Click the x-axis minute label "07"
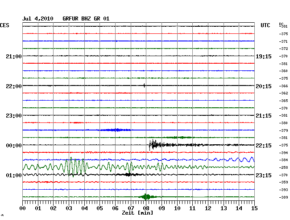 [x=131, y=208]
